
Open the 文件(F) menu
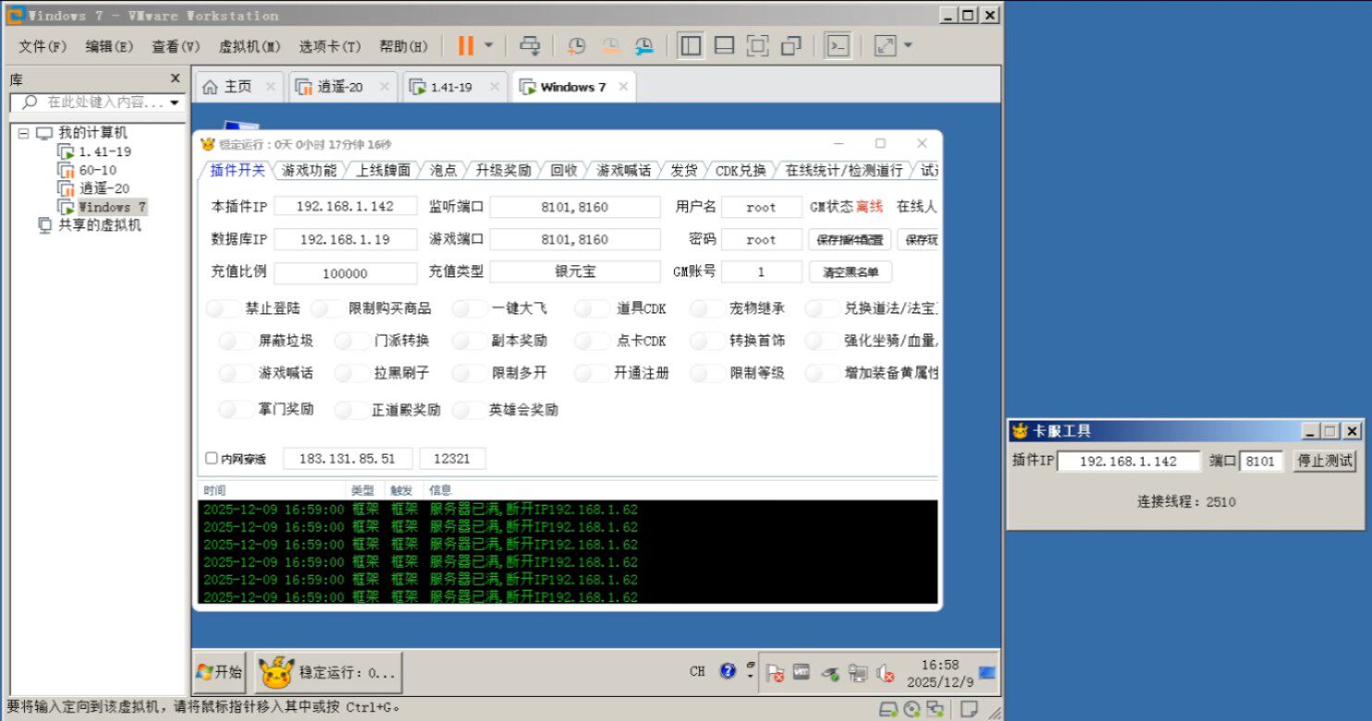pos(43,46)
